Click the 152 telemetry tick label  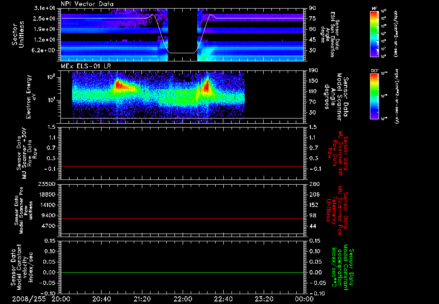pyautogui.click(x=314, y=205)
